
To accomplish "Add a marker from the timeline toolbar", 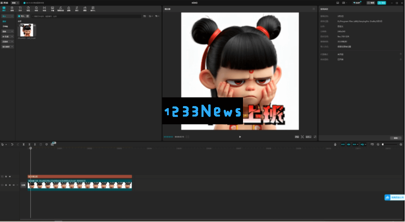I will click(x=47, y=145).
